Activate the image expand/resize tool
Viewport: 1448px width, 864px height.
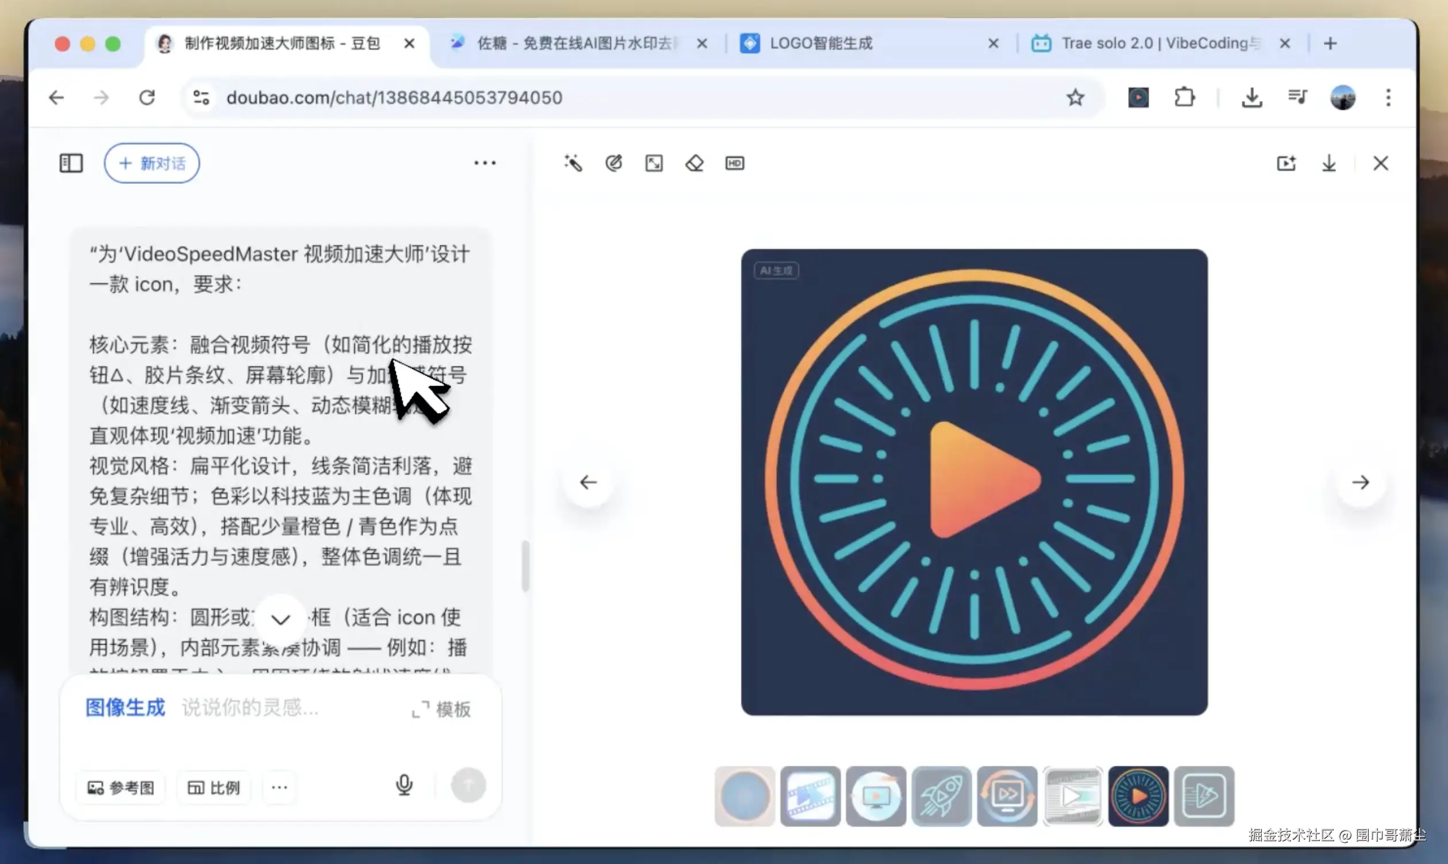(x=654, y=164)
